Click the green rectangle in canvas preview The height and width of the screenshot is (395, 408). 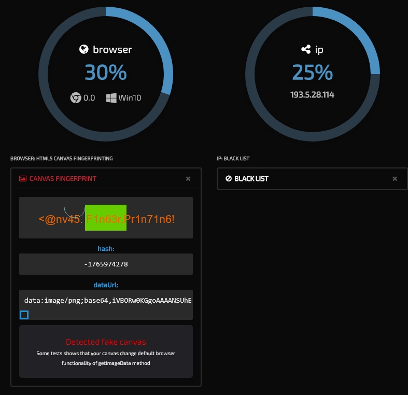coord(106,218)
